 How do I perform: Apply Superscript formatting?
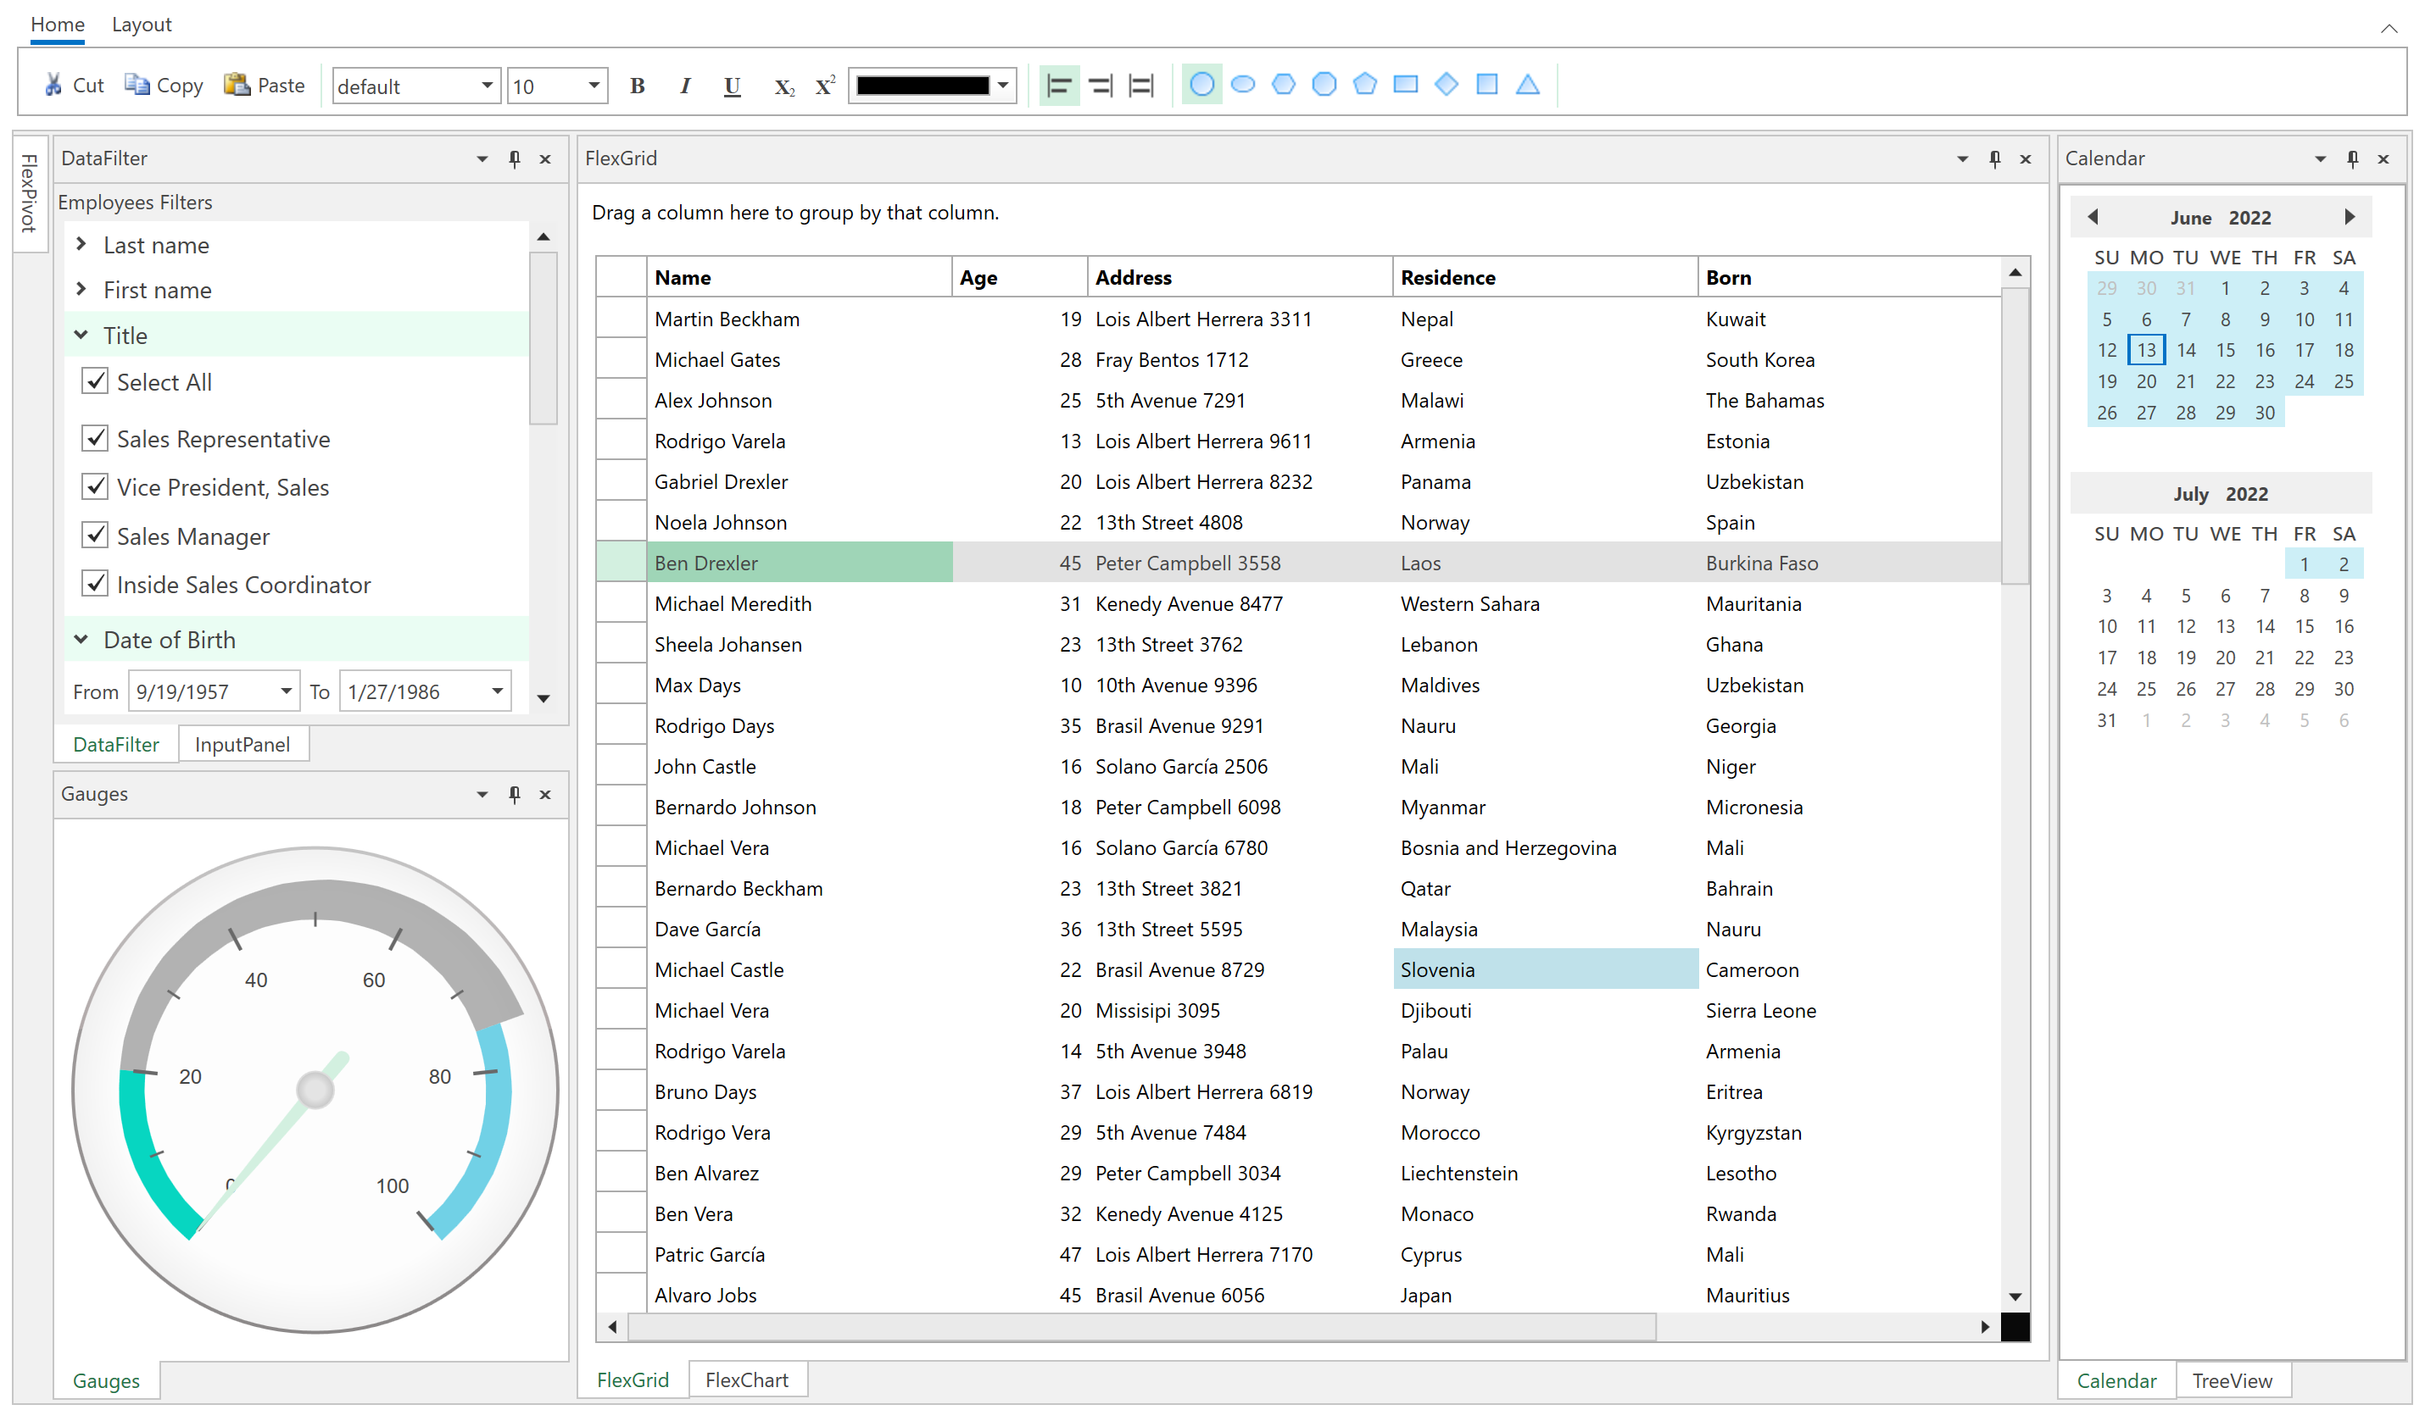[x=825, y=86]
